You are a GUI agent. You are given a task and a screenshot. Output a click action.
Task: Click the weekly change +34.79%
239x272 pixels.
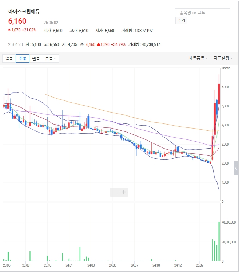pos(118,44)
